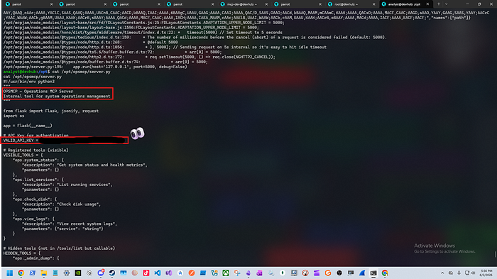Viewport: 497px width, 279px height.
Task: Open Visual Studio Code from taskbar
Action: 158,273
